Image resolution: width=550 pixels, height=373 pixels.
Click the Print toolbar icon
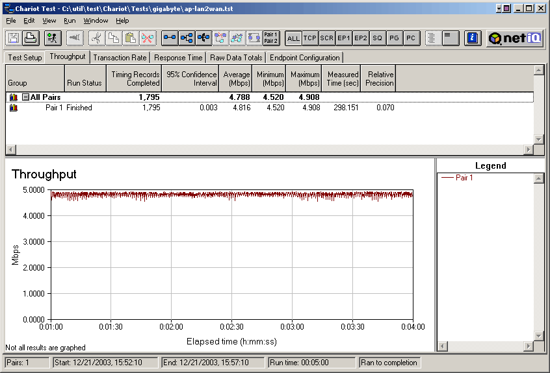pos(30,38)
